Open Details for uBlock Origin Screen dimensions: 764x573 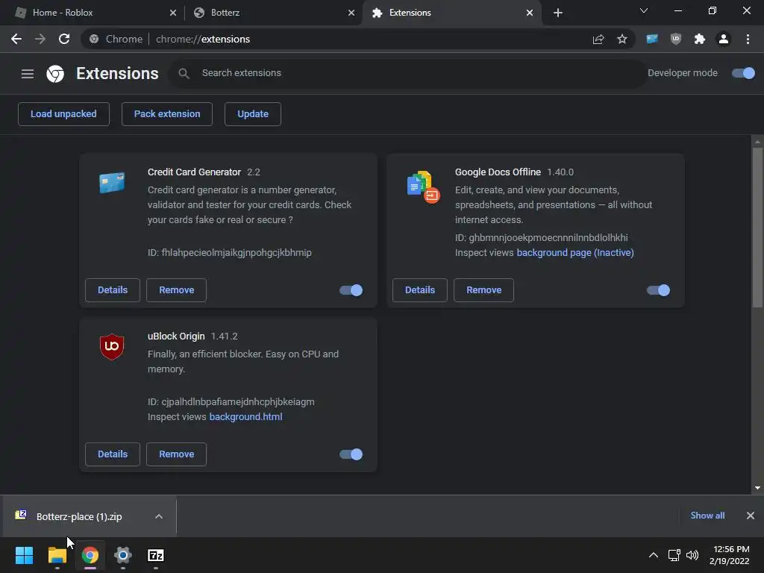[x=113, y=454]
